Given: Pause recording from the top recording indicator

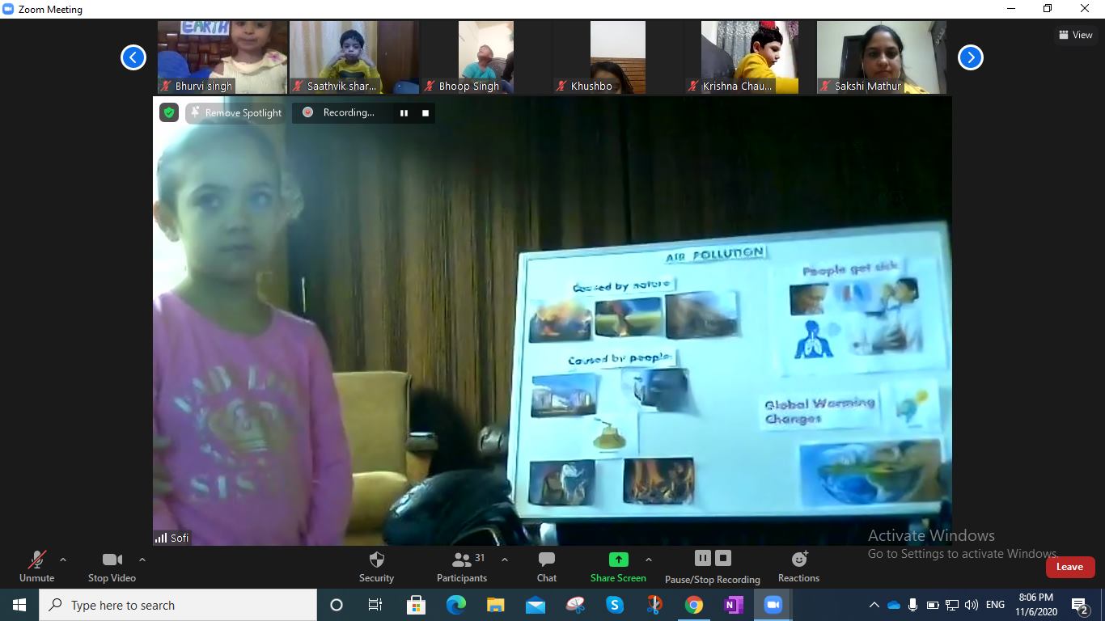Looking at the screenshot, I should pyautogui.click(x=404, y=113).
